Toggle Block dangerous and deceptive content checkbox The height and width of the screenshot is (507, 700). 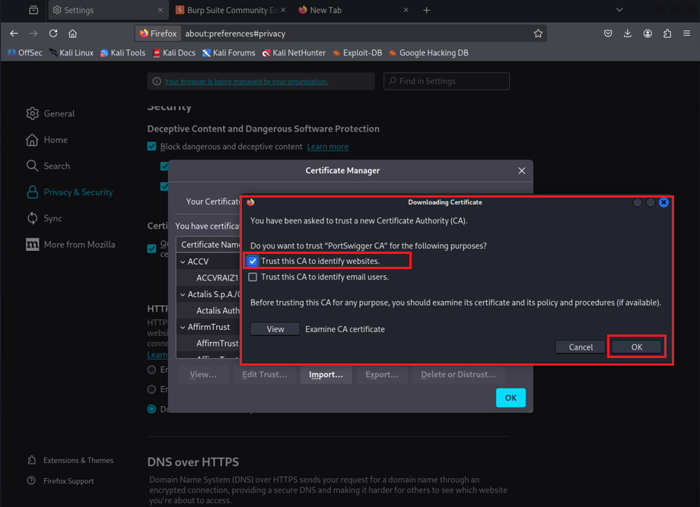[x=151, y=146]
